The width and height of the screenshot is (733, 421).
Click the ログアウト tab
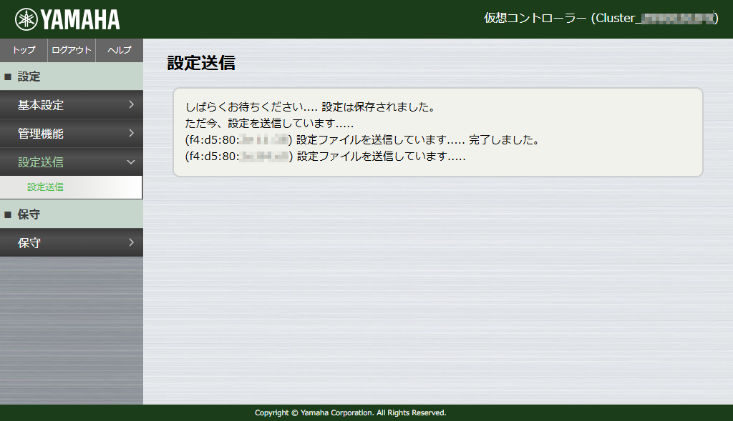[x=72, y=50]
